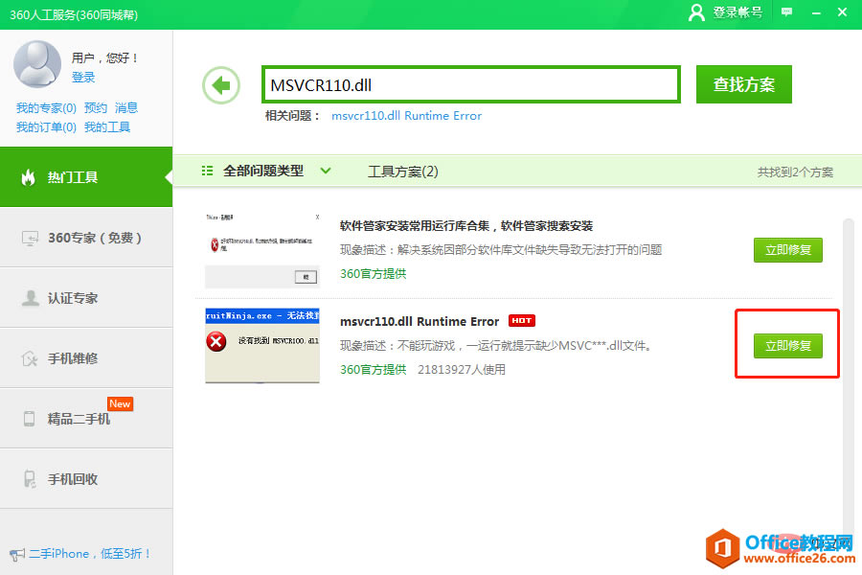Click the person icon beside 认证专家

pos(30,298)
